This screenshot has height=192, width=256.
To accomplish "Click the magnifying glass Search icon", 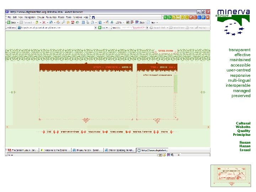I will click(64, 22).
